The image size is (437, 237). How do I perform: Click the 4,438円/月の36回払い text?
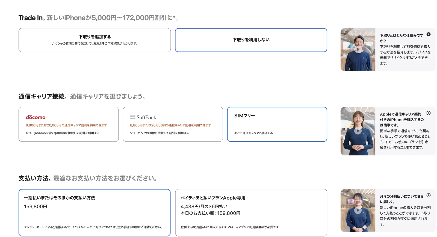[x=204, y=207]
